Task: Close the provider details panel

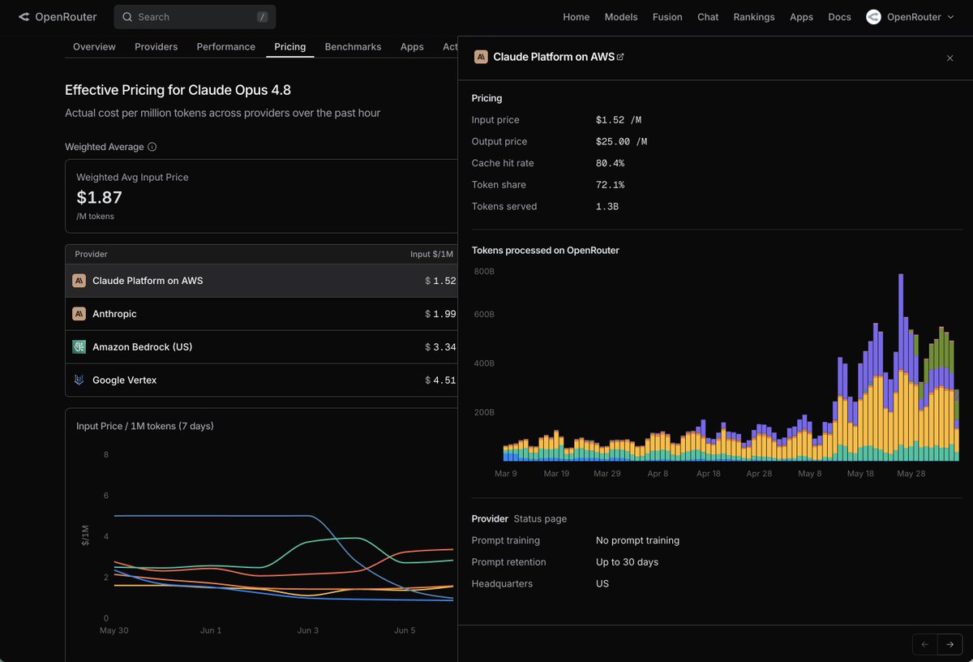Action: pos(949,58)
